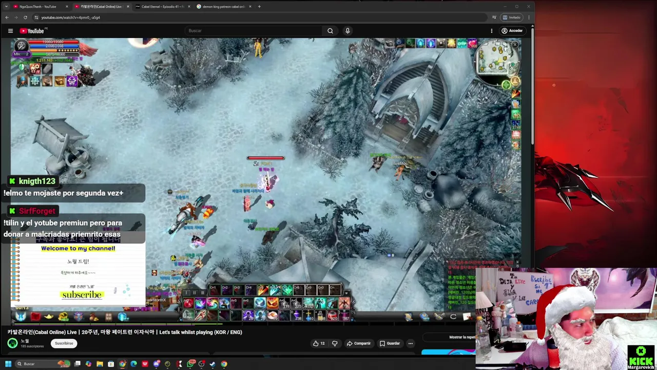Open the 노월 channel name link
The height and width of the screenshot is (370, 657).
coord(25,341)
